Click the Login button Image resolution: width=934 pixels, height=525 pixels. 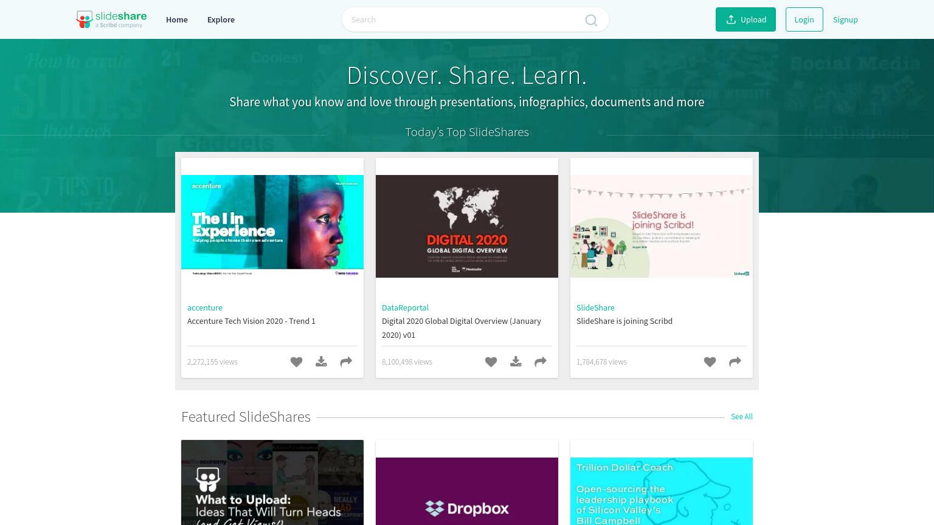point(804,19)
